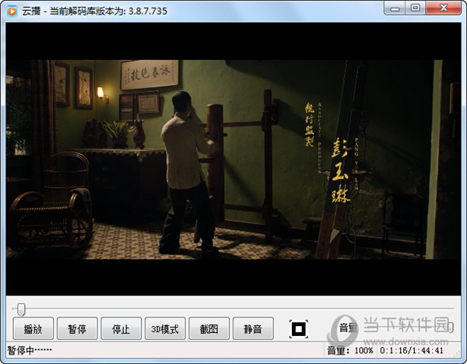Viewport: 467px width, 364px height.
Task: Click the 播放 (play) button
Action: [33, 328]
